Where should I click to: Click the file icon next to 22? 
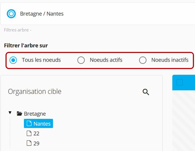point(29,133)
